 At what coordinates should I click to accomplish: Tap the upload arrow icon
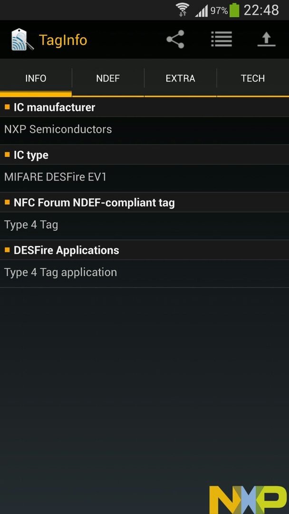click(x=266, y=40)
